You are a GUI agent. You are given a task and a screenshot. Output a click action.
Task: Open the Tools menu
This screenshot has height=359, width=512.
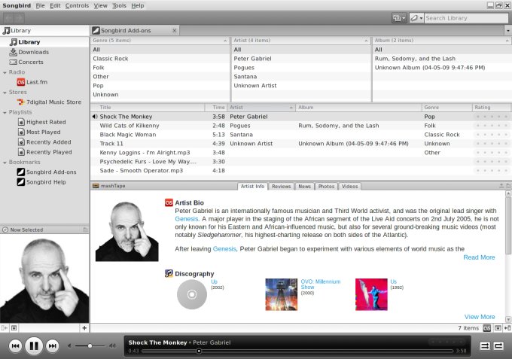119,5
